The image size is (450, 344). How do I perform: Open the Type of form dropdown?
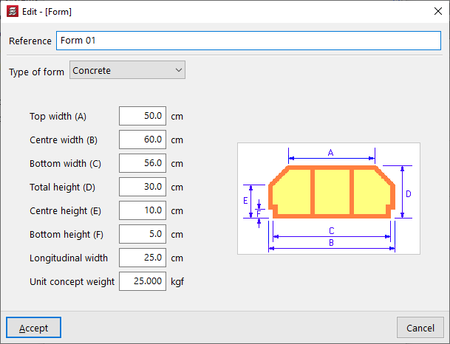pos(127,71)
